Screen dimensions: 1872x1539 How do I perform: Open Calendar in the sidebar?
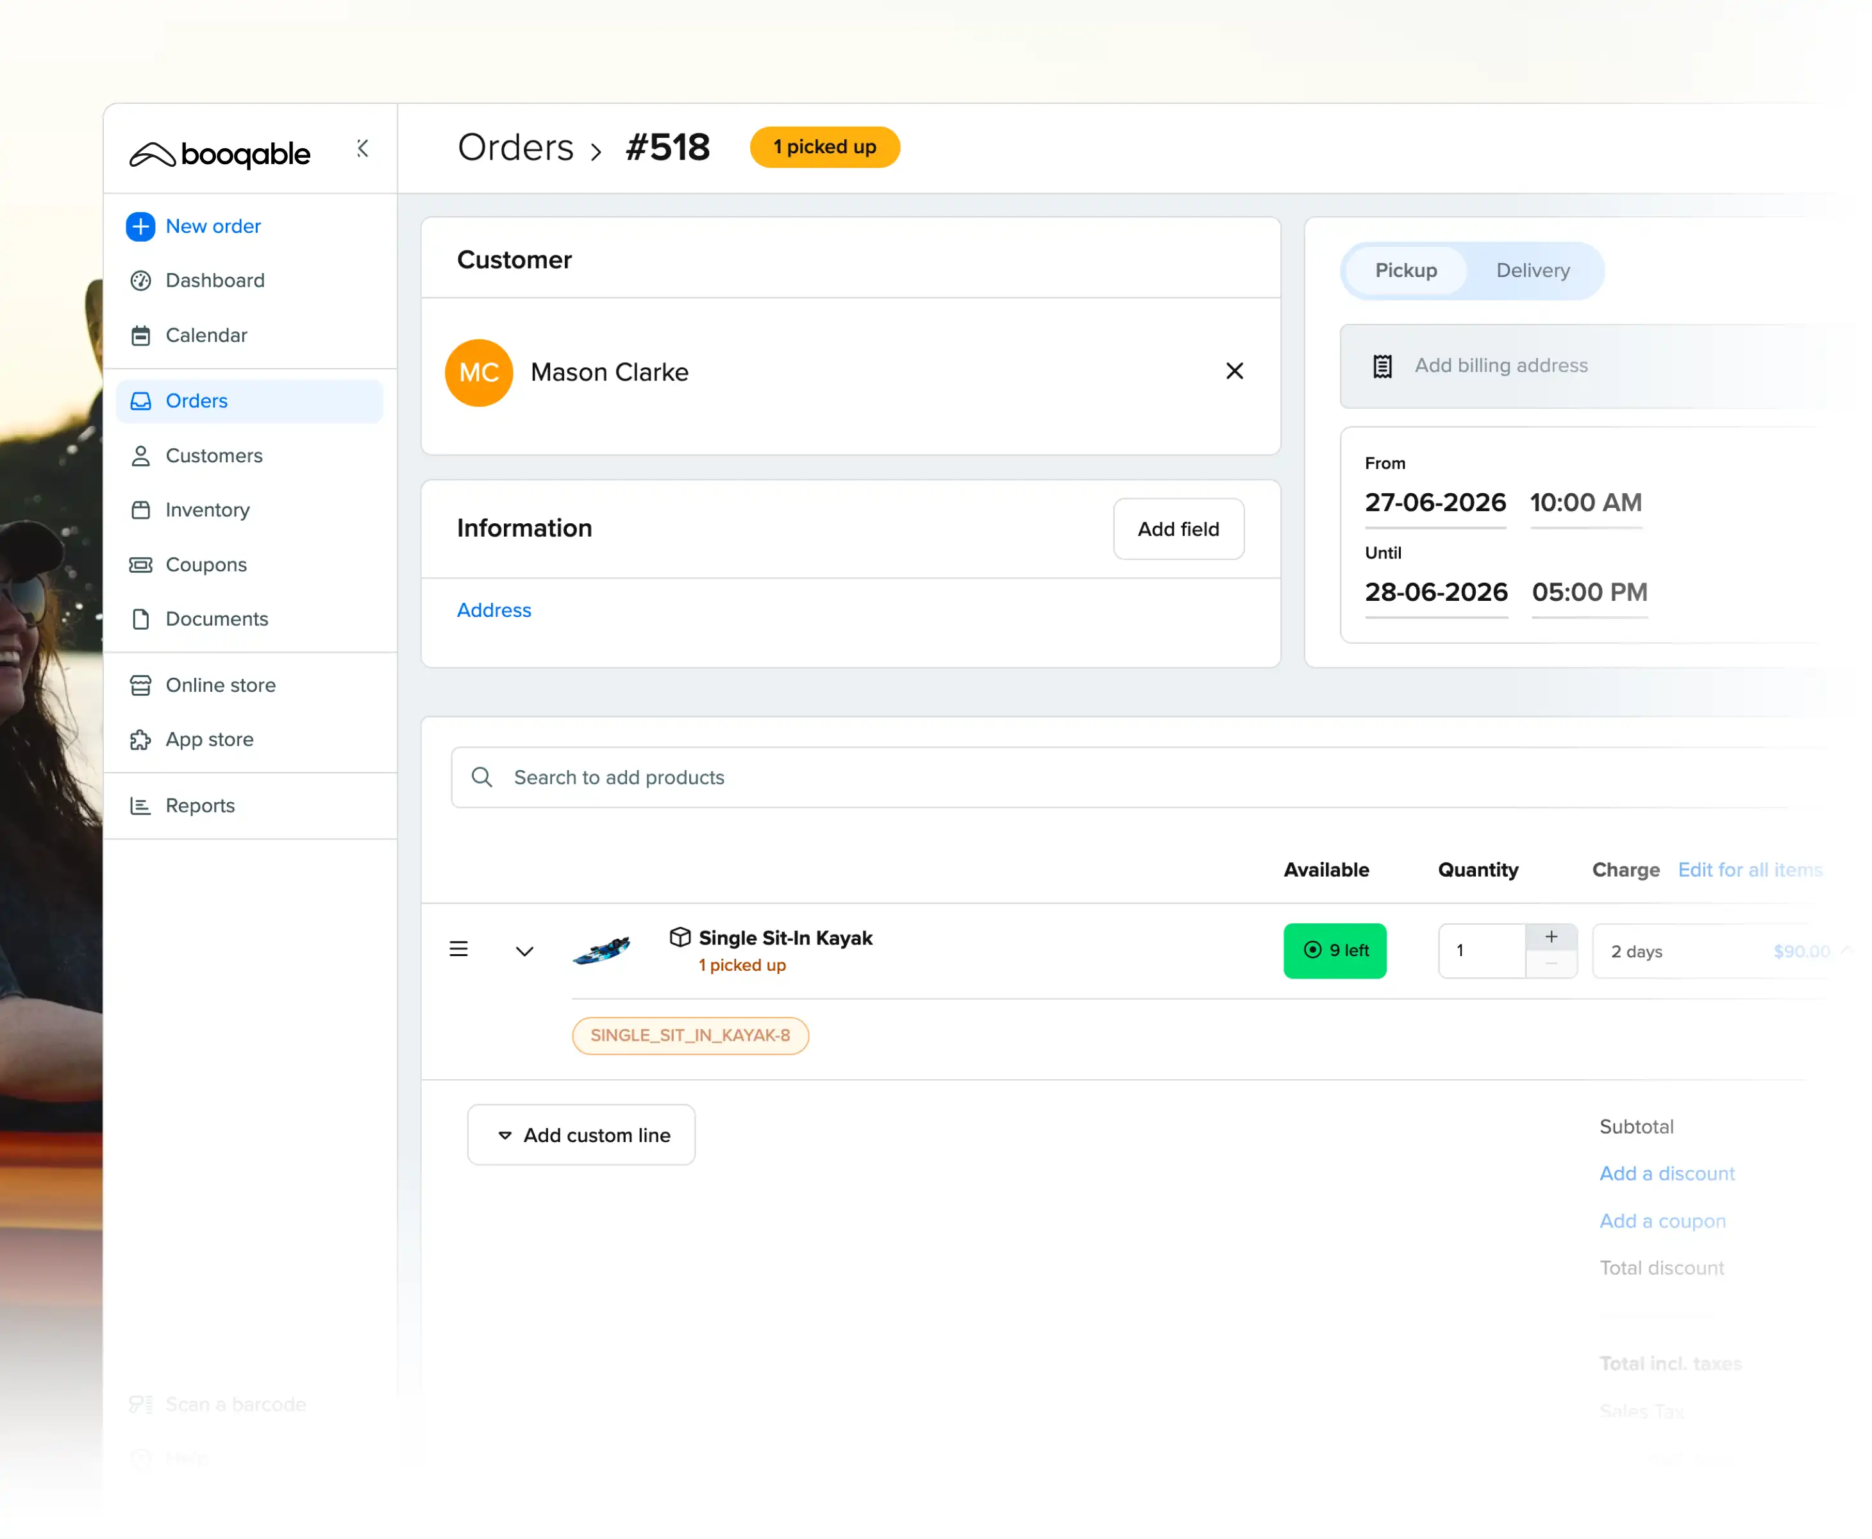(206, 335)
